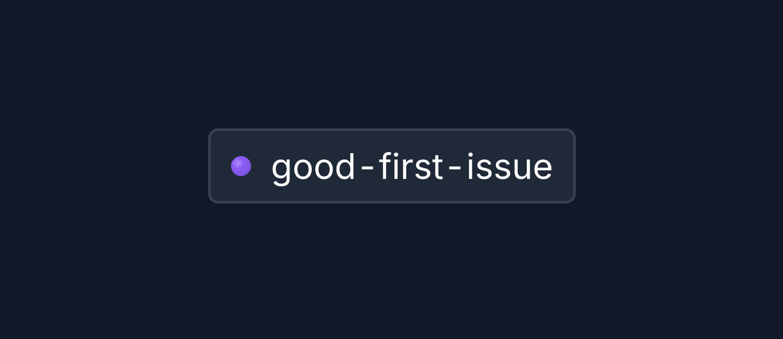Click the "good-first-issue" label text
The height and width of the screenshot is (339, 783).
click(412, 167)
